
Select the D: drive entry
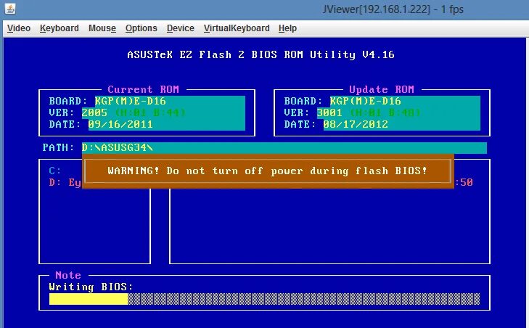click(x=65, y=183)
